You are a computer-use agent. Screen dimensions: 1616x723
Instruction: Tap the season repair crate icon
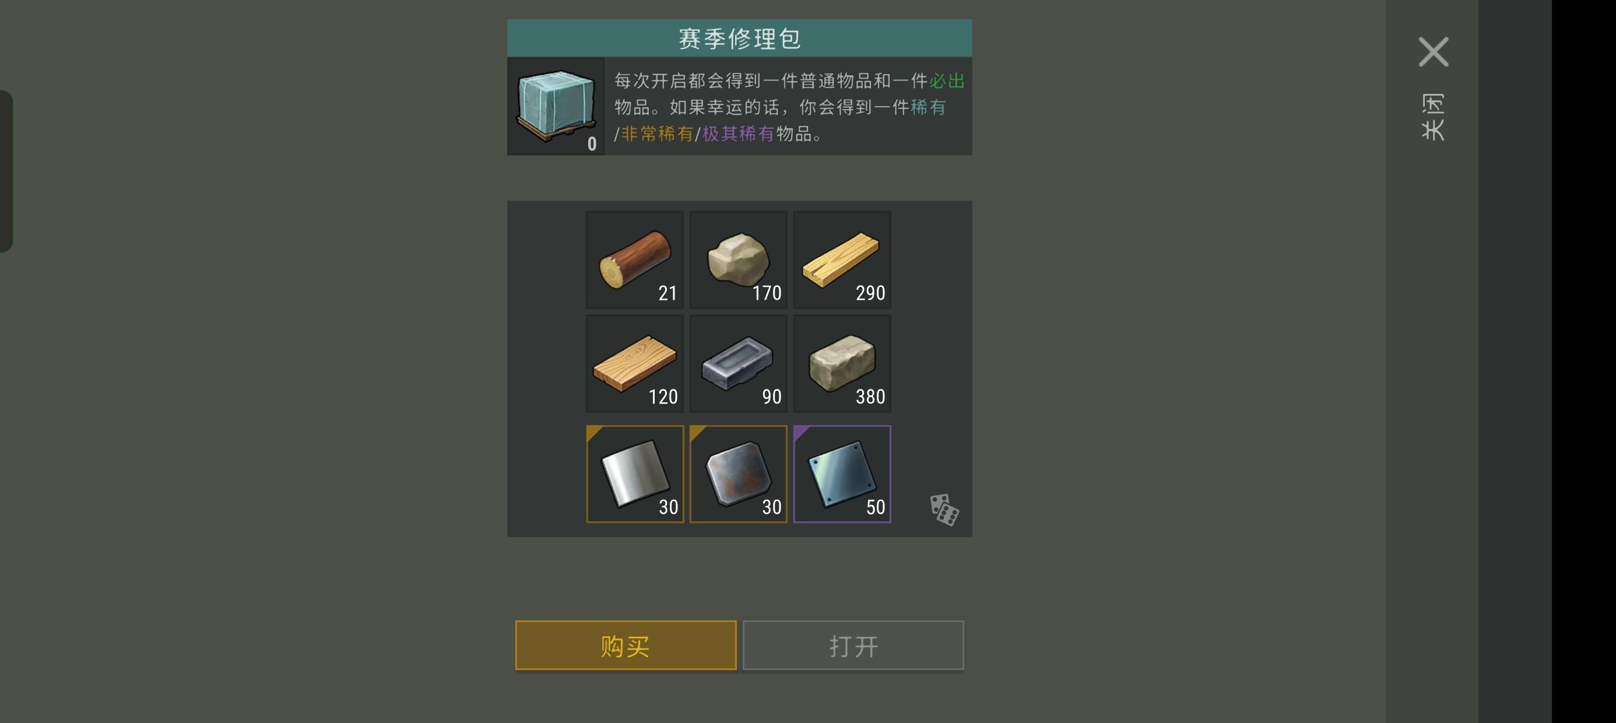tap(556, 106)
